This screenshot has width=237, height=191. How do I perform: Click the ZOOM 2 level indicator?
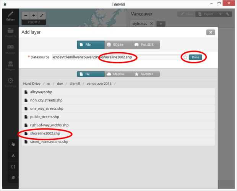tap(34, 22)
